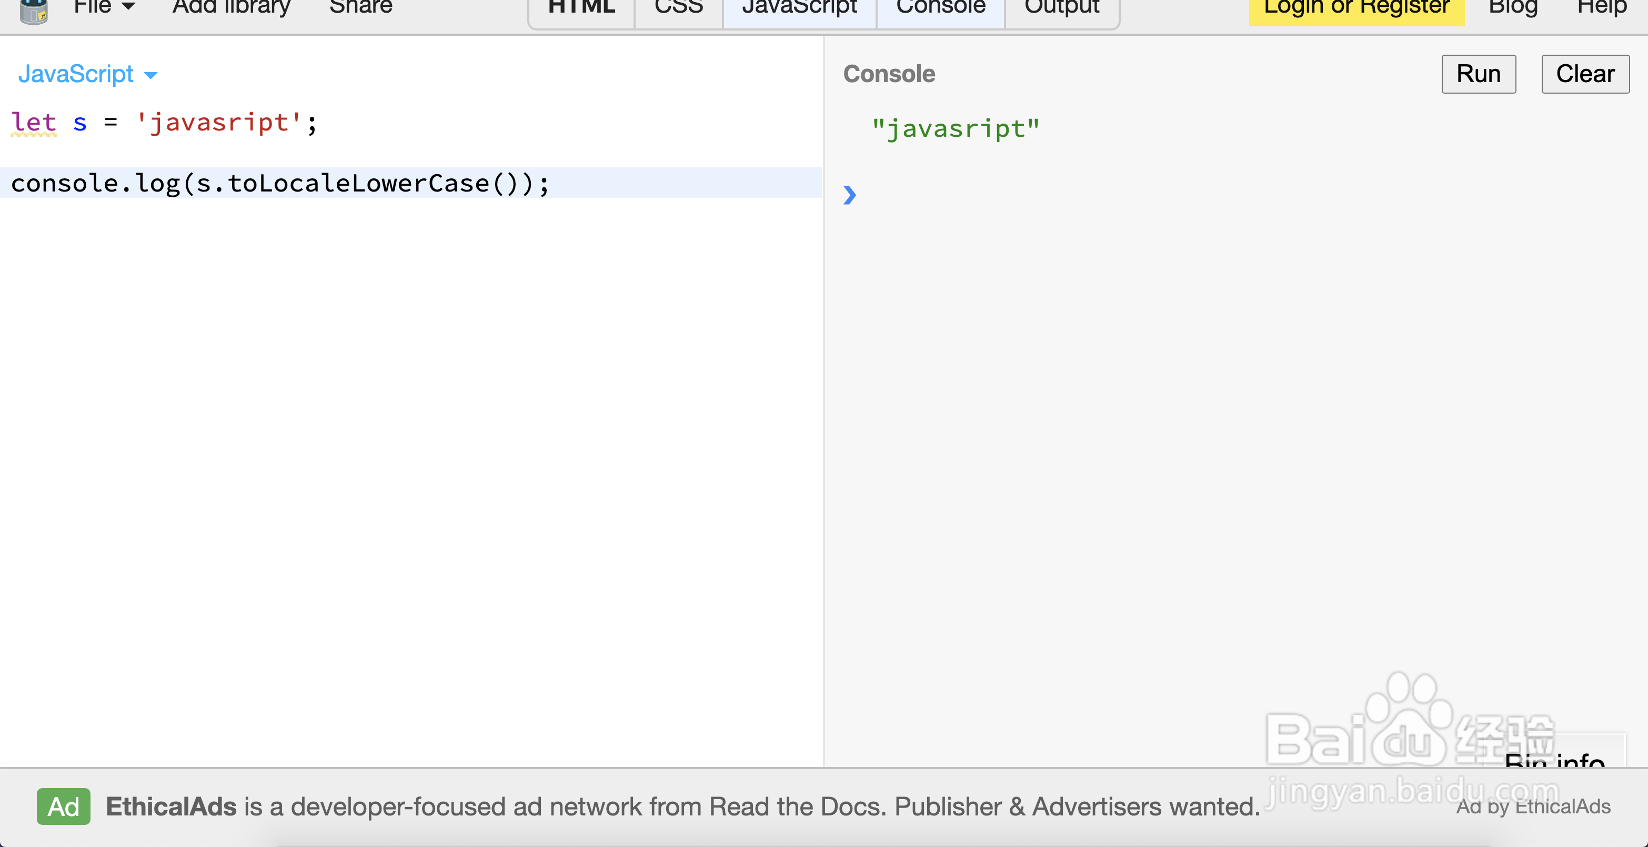Click Ad by EthicalAds link
Image resolution: width=1648 pixels, height=847 pixels.
[1533, 806]
